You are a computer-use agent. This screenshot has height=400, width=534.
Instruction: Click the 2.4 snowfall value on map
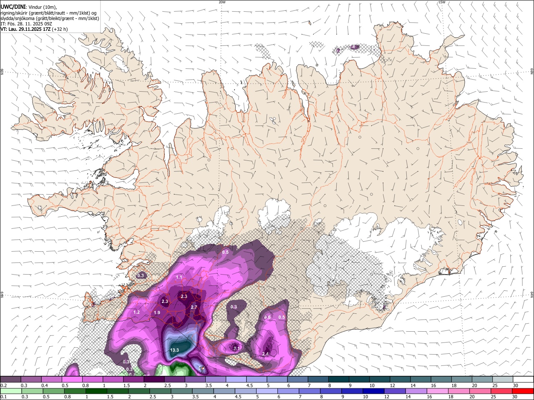(x=265, y=354)
